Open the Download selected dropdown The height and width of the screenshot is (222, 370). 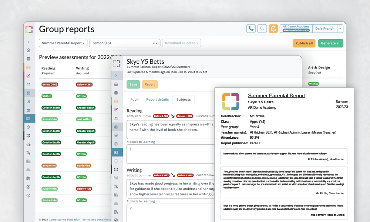click(x=181, y=43)
